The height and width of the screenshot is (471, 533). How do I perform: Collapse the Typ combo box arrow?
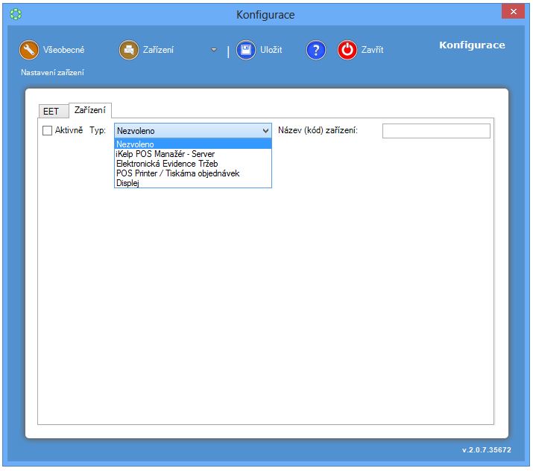(265, 131)
